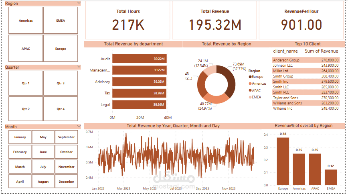Image resolution: width=348 pixels, height=194 pixels.
Task: Select the EMEA region slicer tile
Action: click(x=61, y=20)
